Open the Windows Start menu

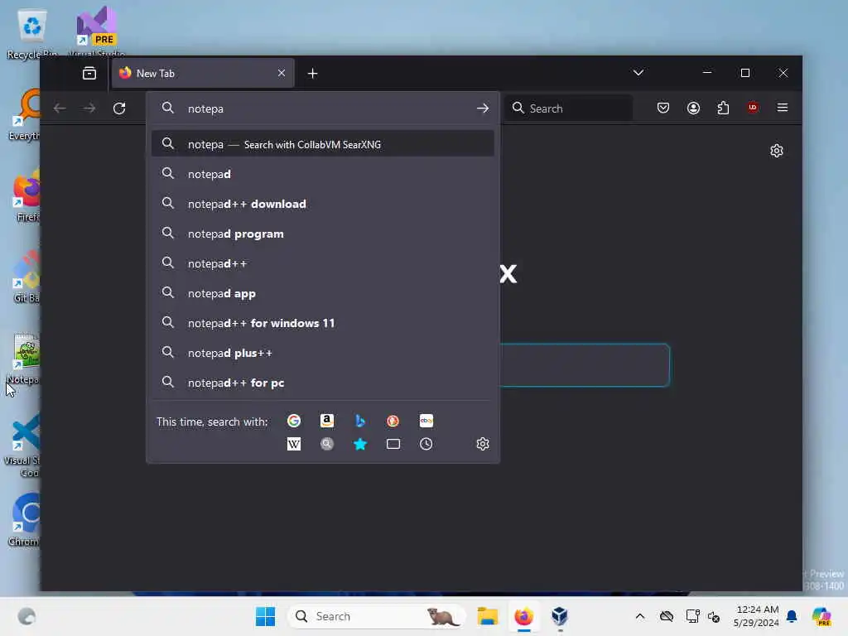click(x=265, y=616)
